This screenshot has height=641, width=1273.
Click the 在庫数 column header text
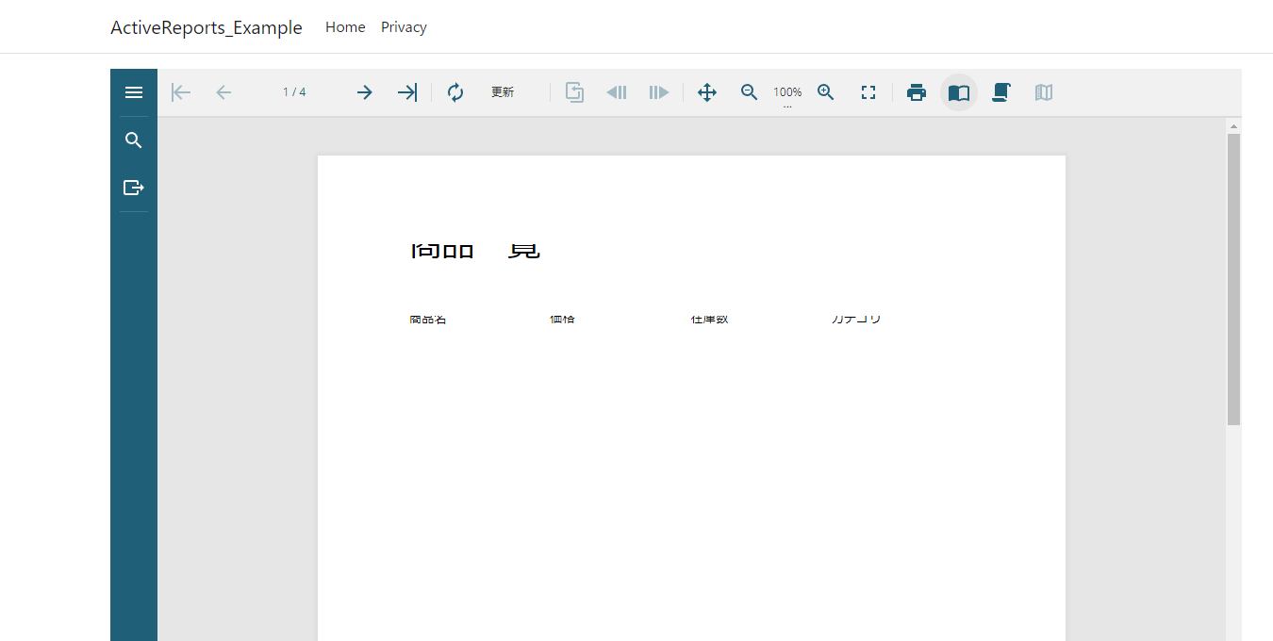click(709, 320)
